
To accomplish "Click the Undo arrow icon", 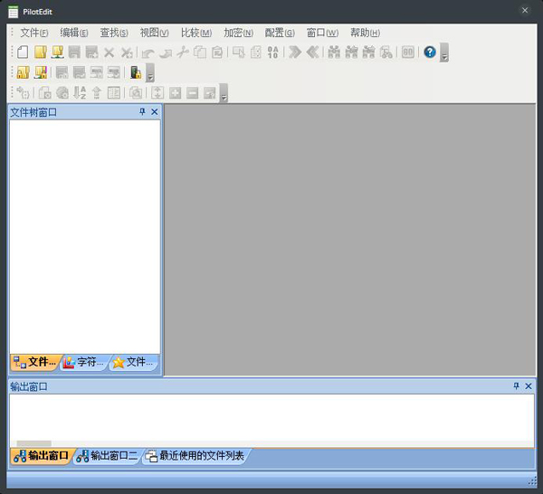I will [x=148, y=53].
